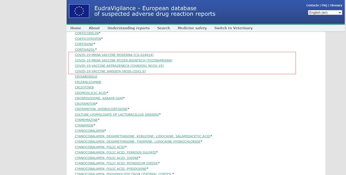
Task: Open the CORTICORELIN substance link
Action: point(86,33)
